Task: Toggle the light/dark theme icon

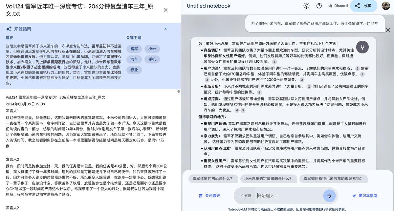Action: (x=306, y=6)
